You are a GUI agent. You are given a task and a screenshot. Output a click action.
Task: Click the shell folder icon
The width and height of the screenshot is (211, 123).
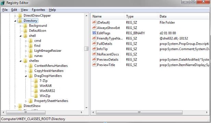[25, 36]
